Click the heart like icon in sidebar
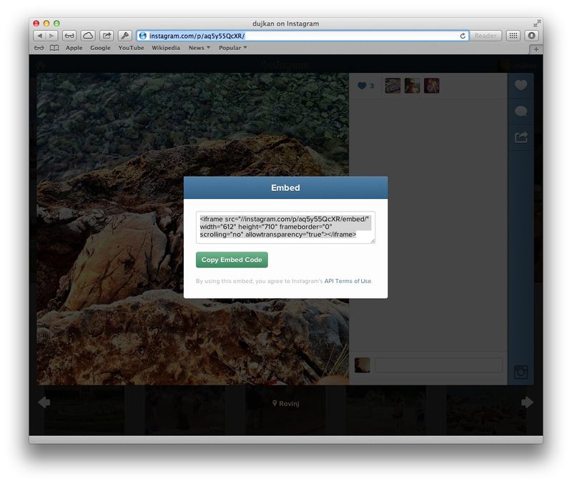 coord(521,85)
